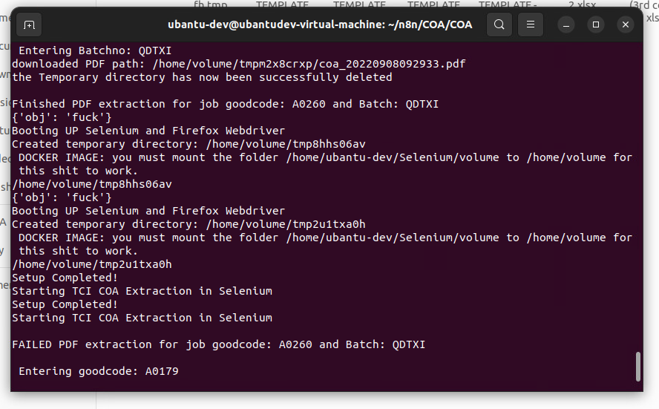The image size is (659, 409).
Task: Open a new terminal tab
Action: tap(29, 24)
